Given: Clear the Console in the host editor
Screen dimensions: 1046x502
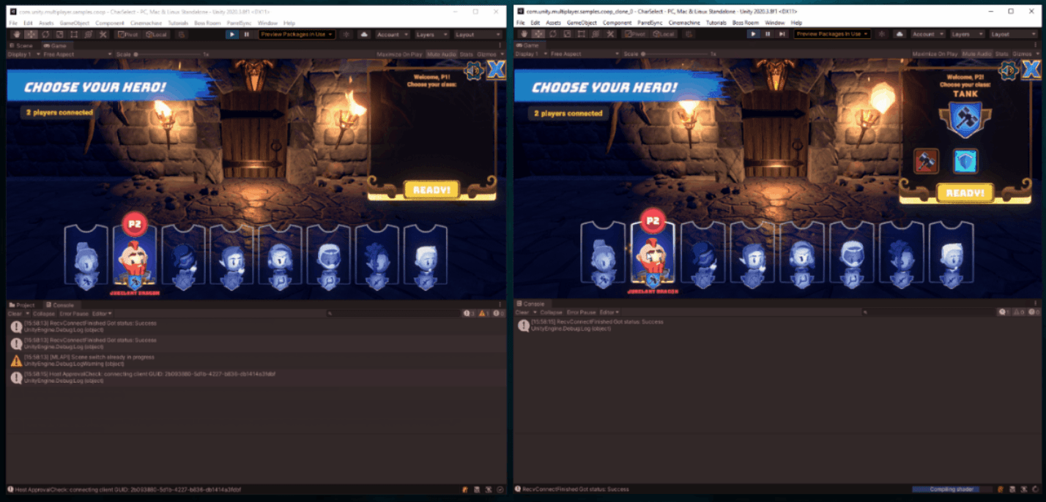Looking at the screenshot, I should click(x=15, y=313).
